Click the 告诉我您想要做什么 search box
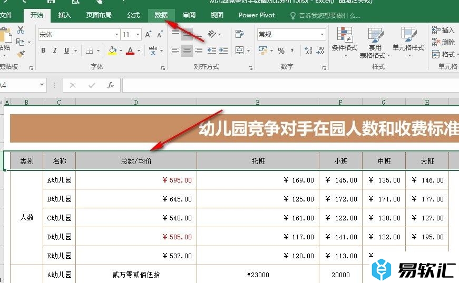Screen dimensions: 459x283 tap(326, 15)
